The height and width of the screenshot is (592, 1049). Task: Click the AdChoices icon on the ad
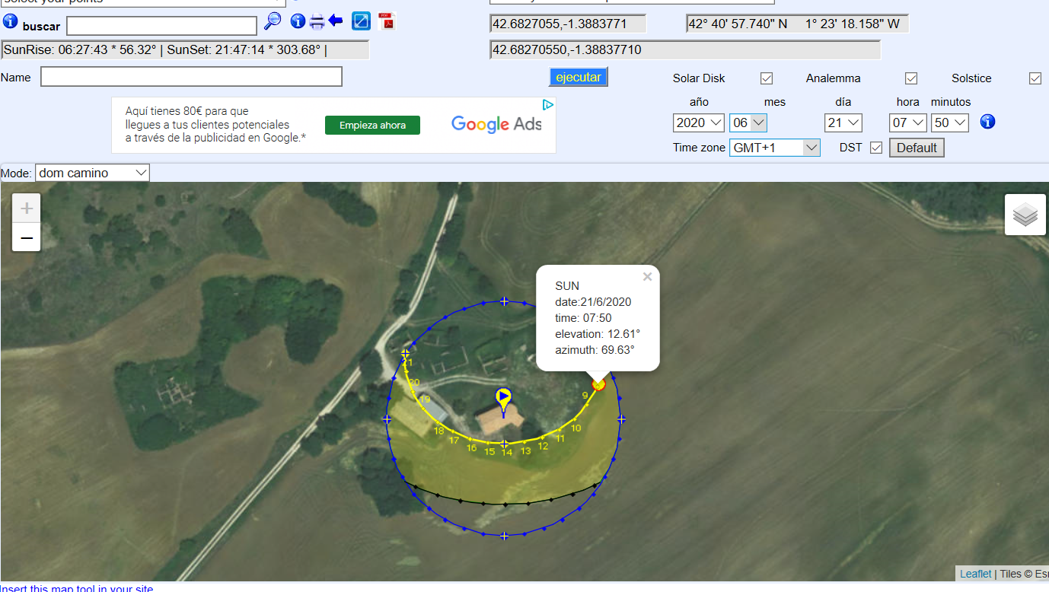(x=547, y=104)
